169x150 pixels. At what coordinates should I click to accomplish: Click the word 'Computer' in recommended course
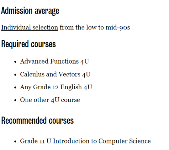point(113,141)
